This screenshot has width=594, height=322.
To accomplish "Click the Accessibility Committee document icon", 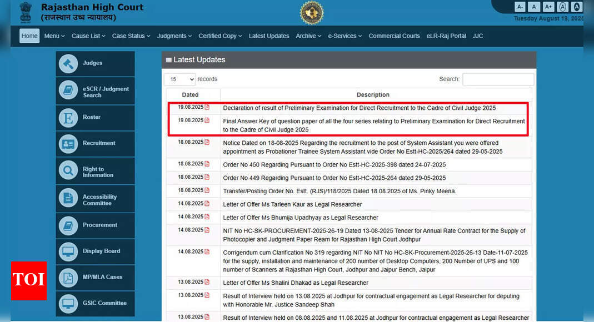I will coord(68,198).
